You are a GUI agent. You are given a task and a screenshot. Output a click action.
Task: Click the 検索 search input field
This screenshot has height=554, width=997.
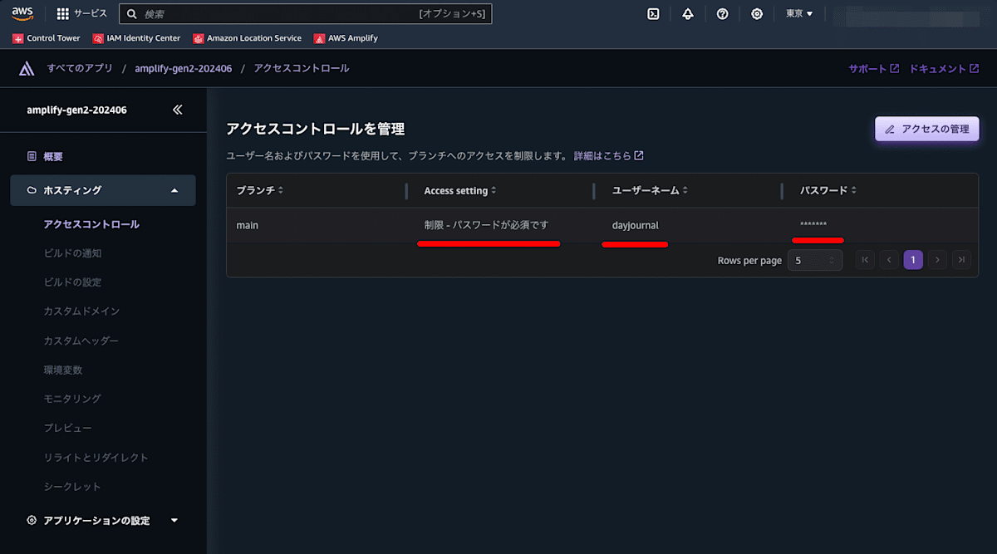tap(306, 13)
